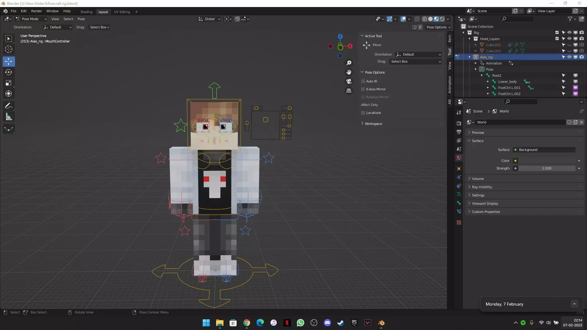Viewport: 587px width, 330px height.
Task: Hide Rig collection with eye icon
Action: point(569,32)
